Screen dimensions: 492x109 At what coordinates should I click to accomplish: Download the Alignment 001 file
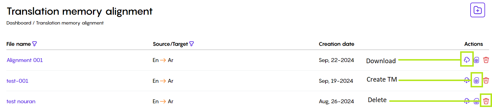click(467, 60)
